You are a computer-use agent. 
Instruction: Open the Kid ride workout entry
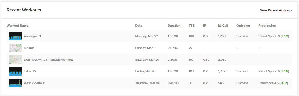coord(29,48)
